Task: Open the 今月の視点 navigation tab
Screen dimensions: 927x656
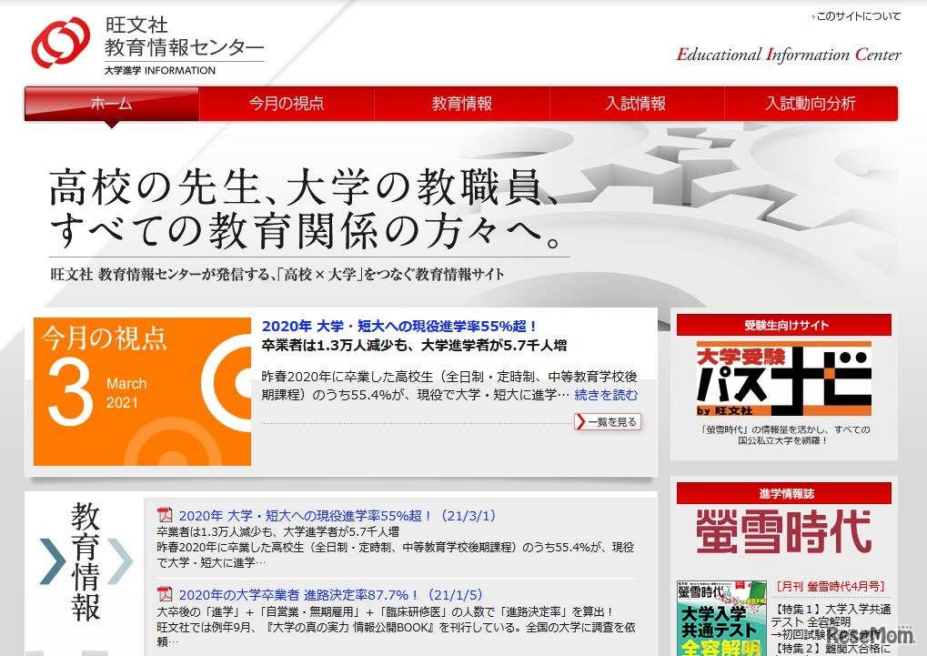Action: click(287, 104)
